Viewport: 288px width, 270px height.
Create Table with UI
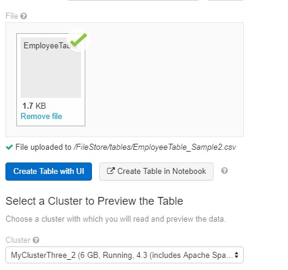point(48,172)
